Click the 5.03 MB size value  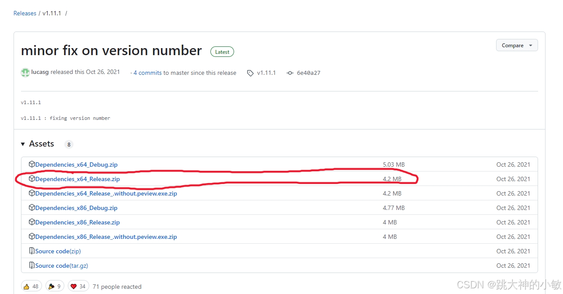coord(394,164)
